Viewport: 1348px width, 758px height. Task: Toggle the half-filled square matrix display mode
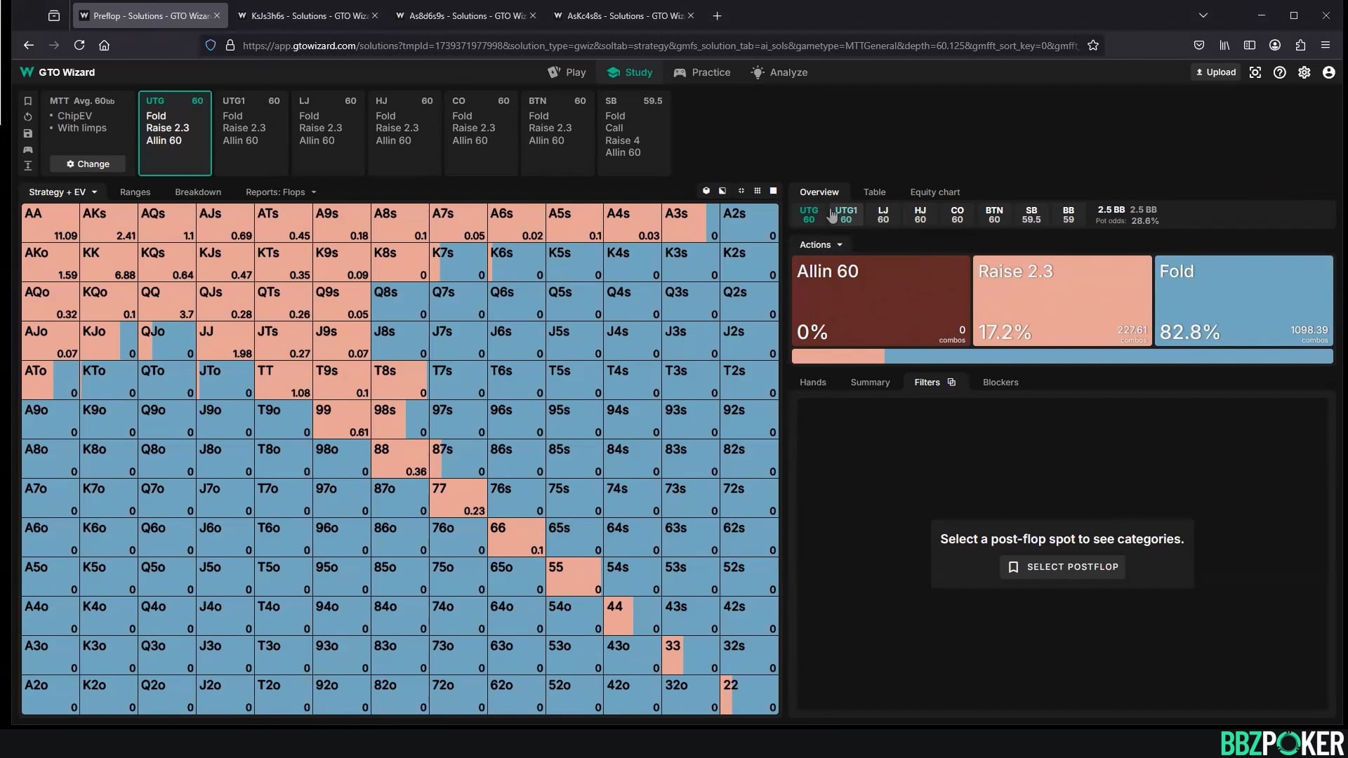[x=722, y=191]
